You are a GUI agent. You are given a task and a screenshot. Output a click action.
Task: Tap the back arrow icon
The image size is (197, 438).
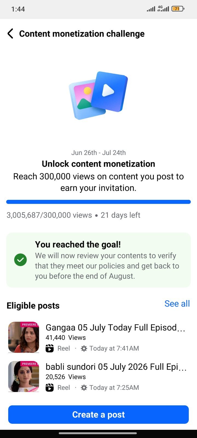pyautogui.click(x=10, y=34)
